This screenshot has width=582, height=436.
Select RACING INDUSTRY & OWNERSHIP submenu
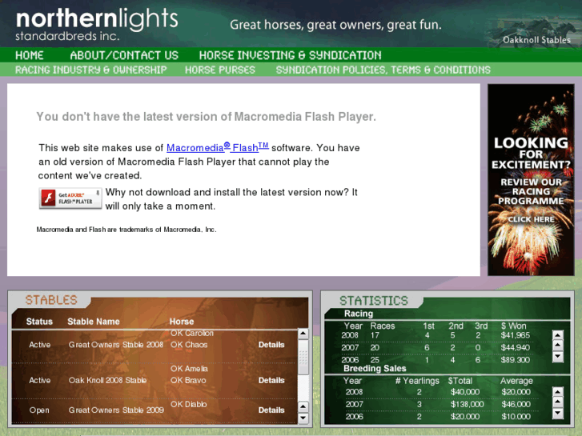[91, 70]
